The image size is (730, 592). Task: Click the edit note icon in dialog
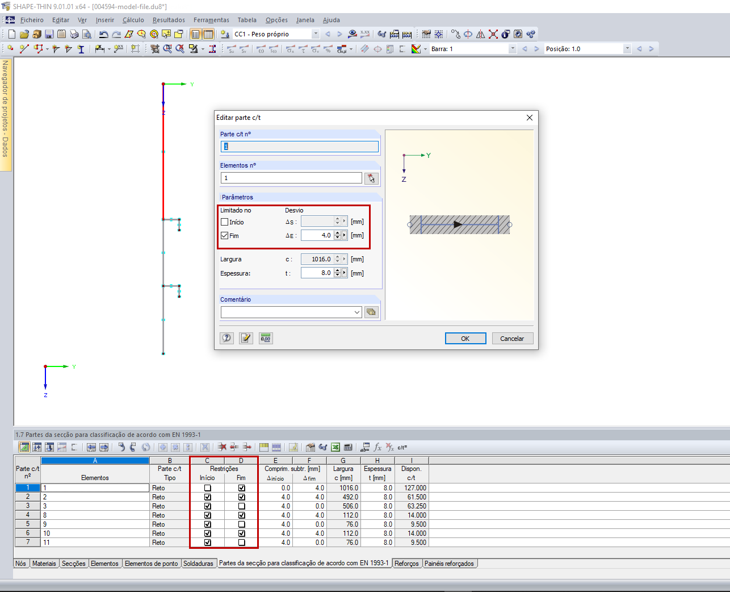(246, 338)
